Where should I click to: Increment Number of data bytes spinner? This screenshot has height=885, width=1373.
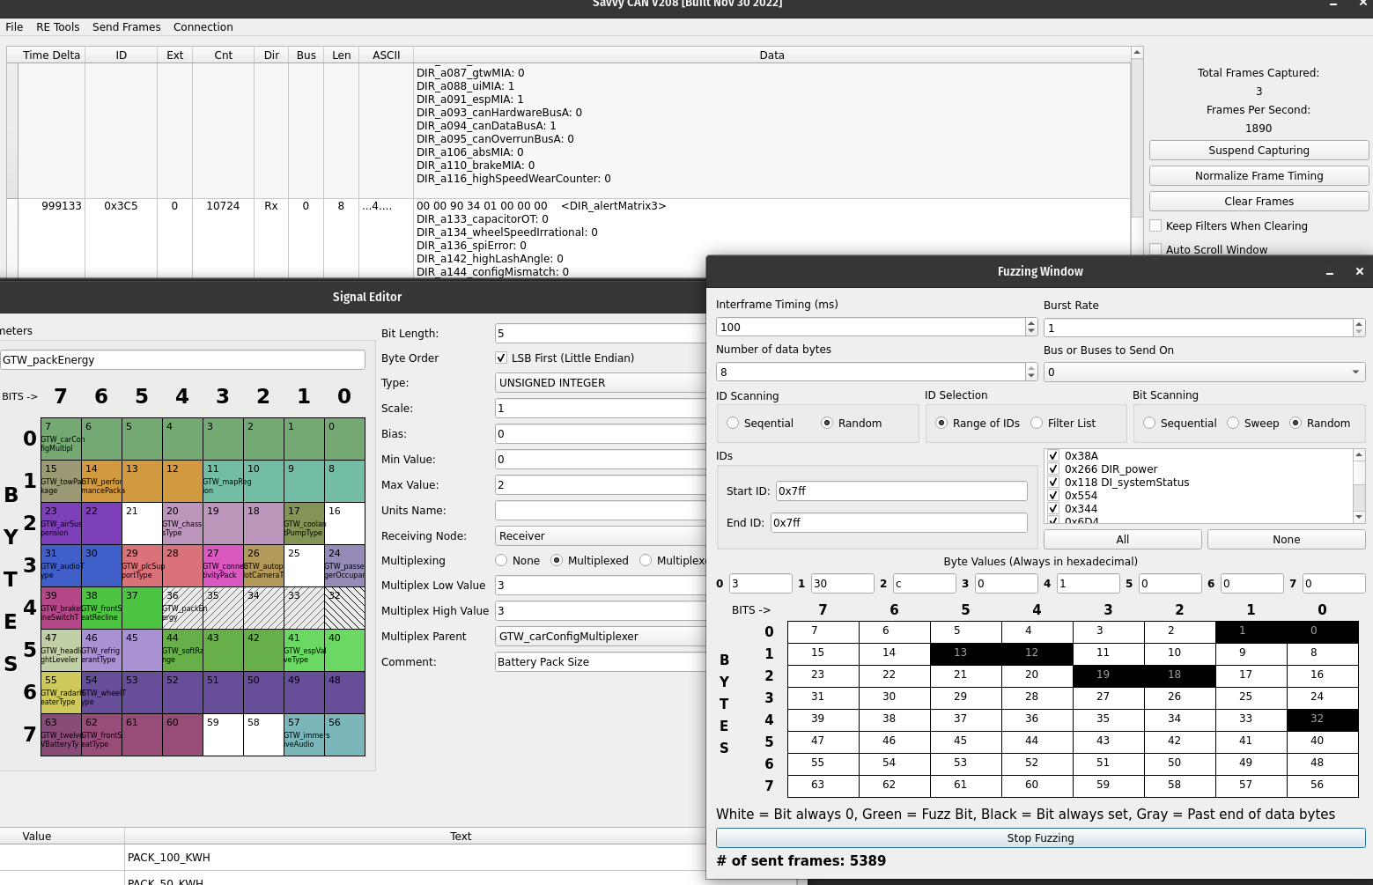coord(1031,367)
